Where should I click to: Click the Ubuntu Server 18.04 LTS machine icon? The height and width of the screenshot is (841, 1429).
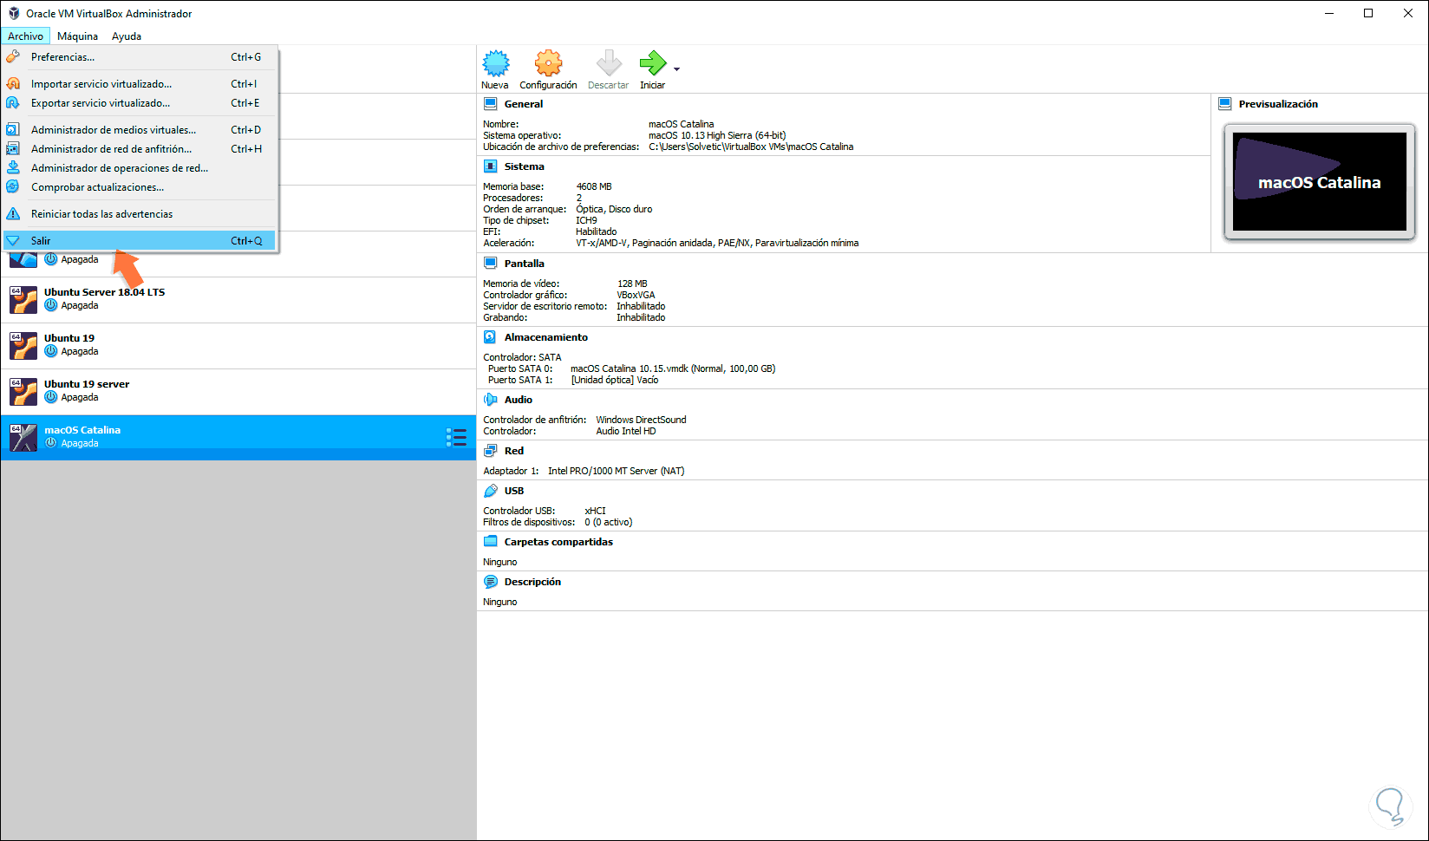coord(23,299)
